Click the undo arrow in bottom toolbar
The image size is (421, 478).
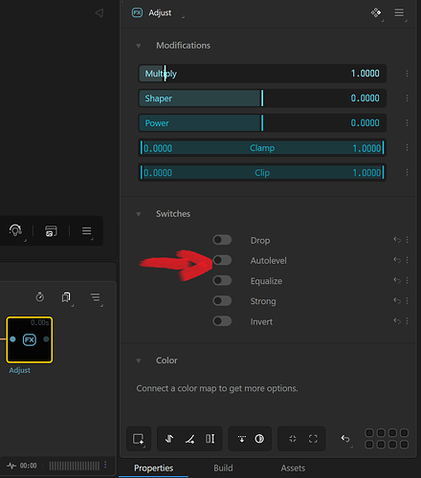tap(345, 439)
